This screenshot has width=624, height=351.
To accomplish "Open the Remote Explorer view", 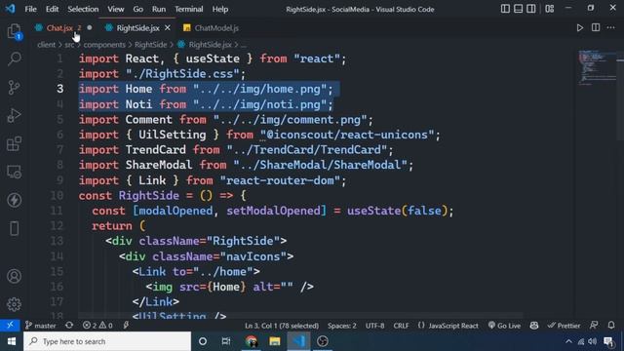I will coord(14,172).
